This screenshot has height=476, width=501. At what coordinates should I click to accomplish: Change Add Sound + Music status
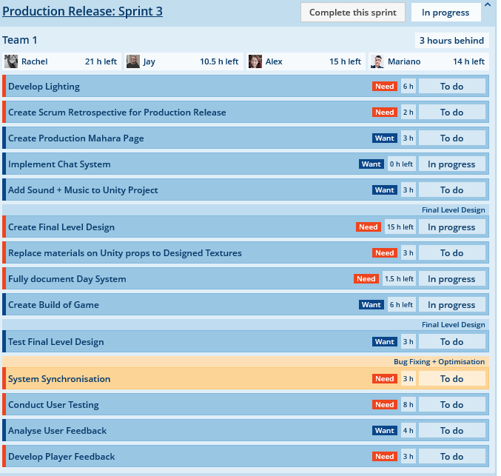coord(452,190)
